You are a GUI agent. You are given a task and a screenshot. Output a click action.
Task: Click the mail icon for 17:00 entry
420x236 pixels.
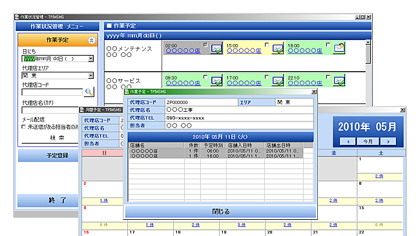tap(278, 80)
